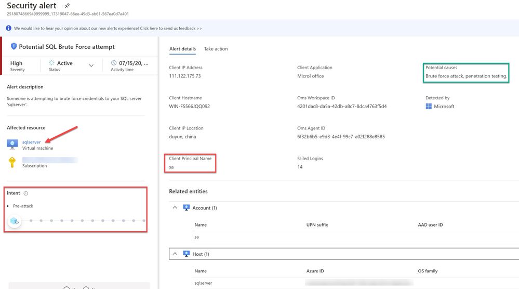Viewport: 519px width, 289px height.
Task: Click the Account entity icon
Action: (187, 207)
